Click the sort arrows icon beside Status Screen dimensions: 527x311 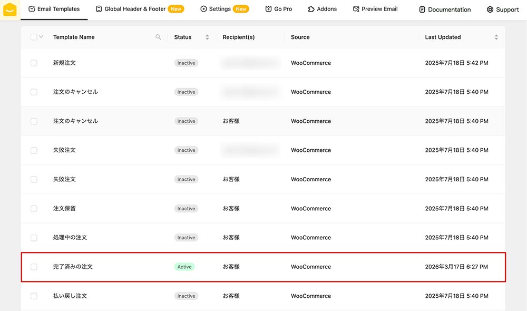[207, 37]
